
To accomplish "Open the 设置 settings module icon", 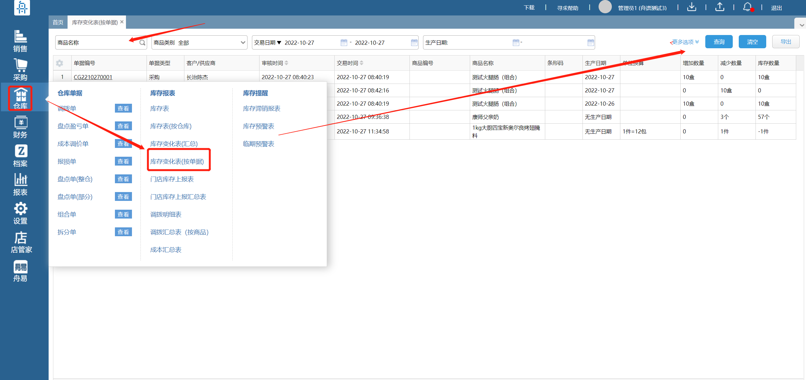I will click(21, 213).
